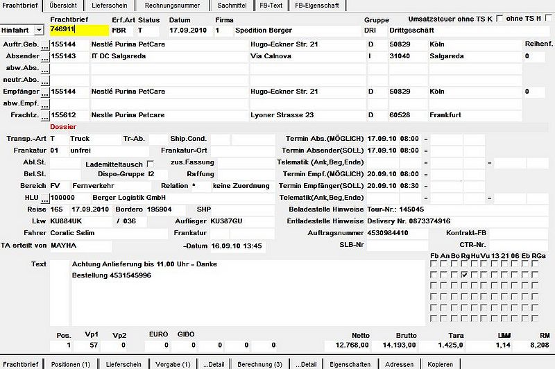
Task: Switch to the Lieferschein top tab
Action: [109, 6]
